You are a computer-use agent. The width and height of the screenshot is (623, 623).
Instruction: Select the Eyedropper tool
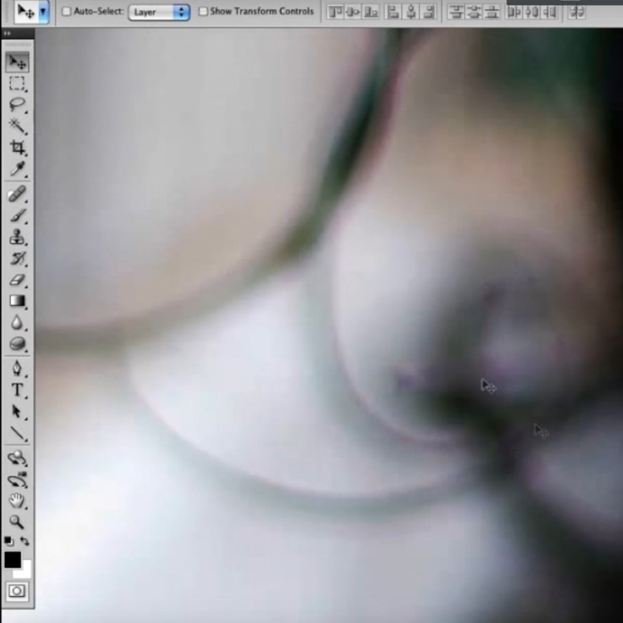tap(17, 169)
